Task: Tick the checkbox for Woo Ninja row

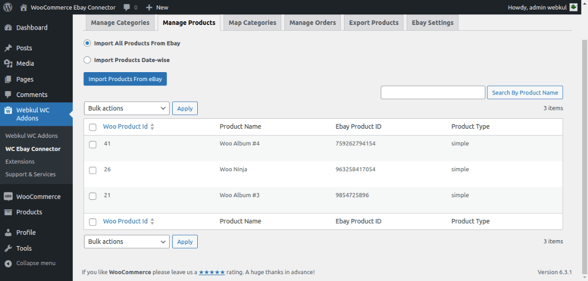Action: 93,170
